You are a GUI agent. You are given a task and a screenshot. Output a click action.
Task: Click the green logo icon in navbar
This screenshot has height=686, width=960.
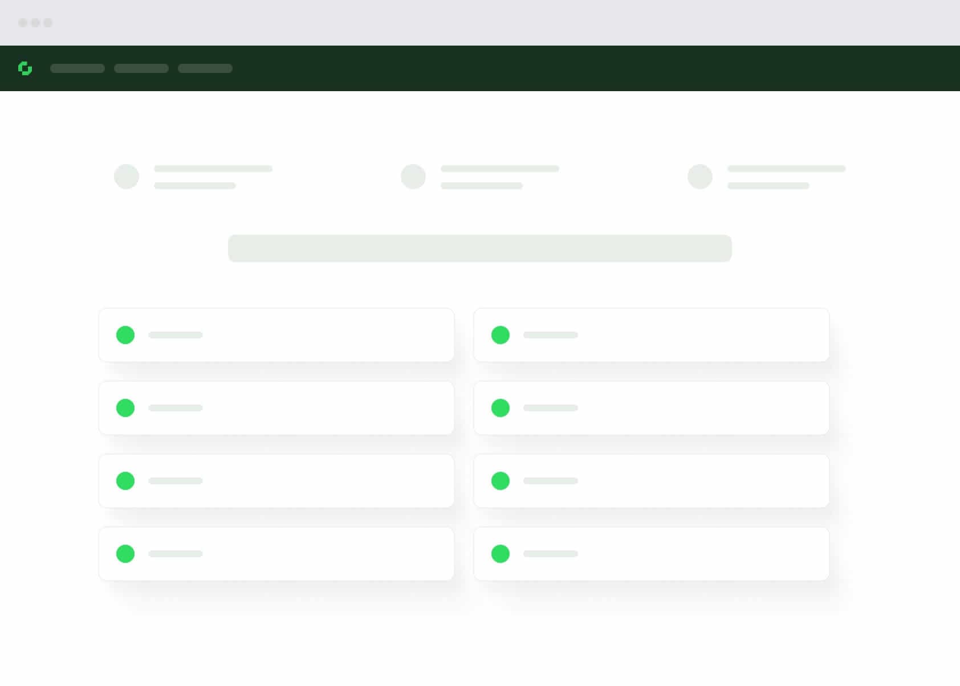[25, 68]
